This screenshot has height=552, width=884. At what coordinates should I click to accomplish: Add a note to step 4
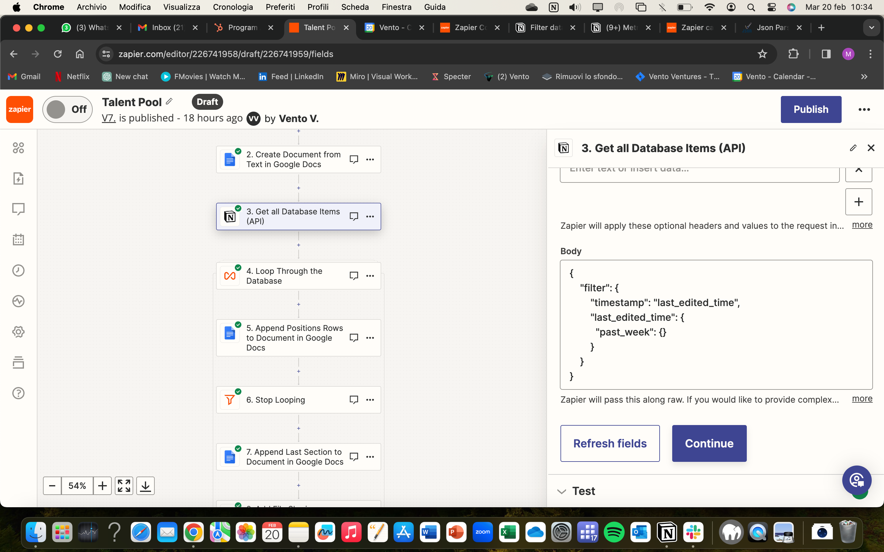click(354, 276)
